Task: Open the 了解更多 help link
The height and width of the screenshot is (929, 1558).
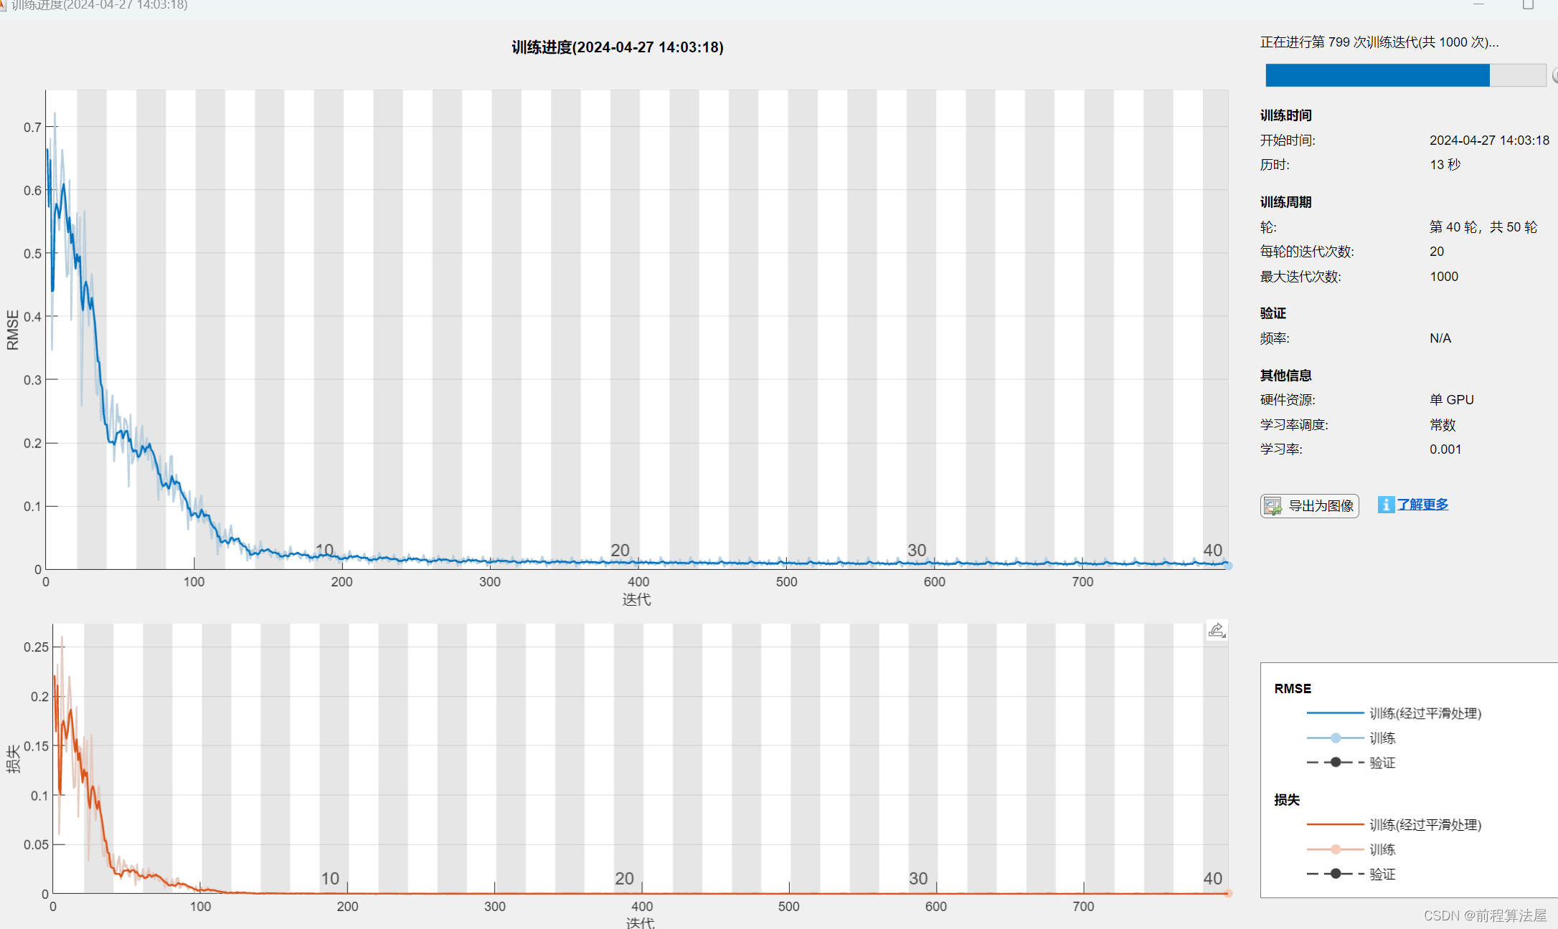Action: pyautogui.click(x=1422, y=505)
